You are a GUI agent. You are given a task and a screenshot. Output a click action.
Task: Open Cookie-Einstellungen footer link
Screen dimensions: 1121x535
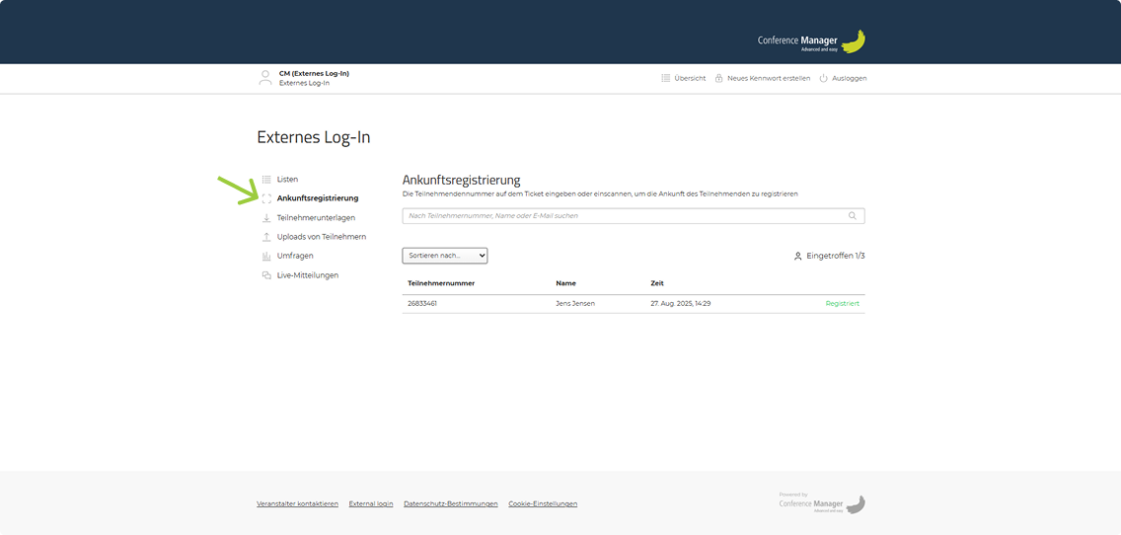point(543,503)
